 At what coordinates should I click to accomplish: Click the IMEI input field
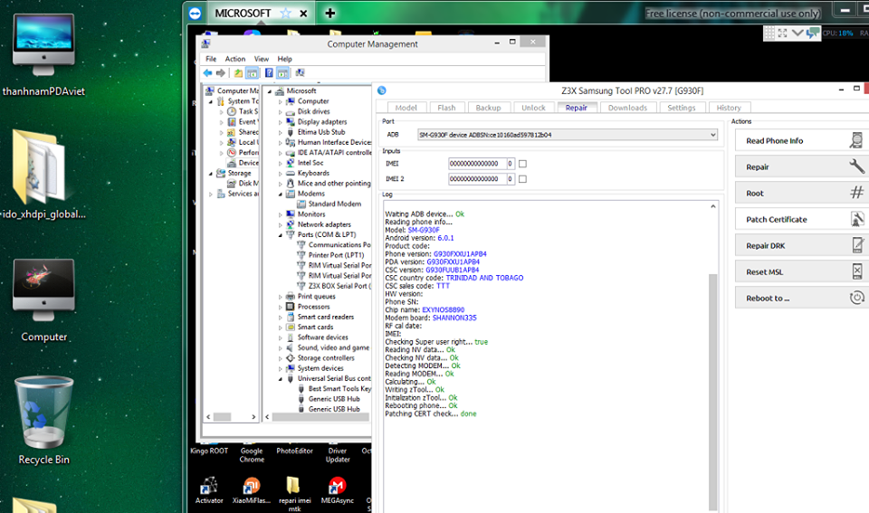[477, 164]
